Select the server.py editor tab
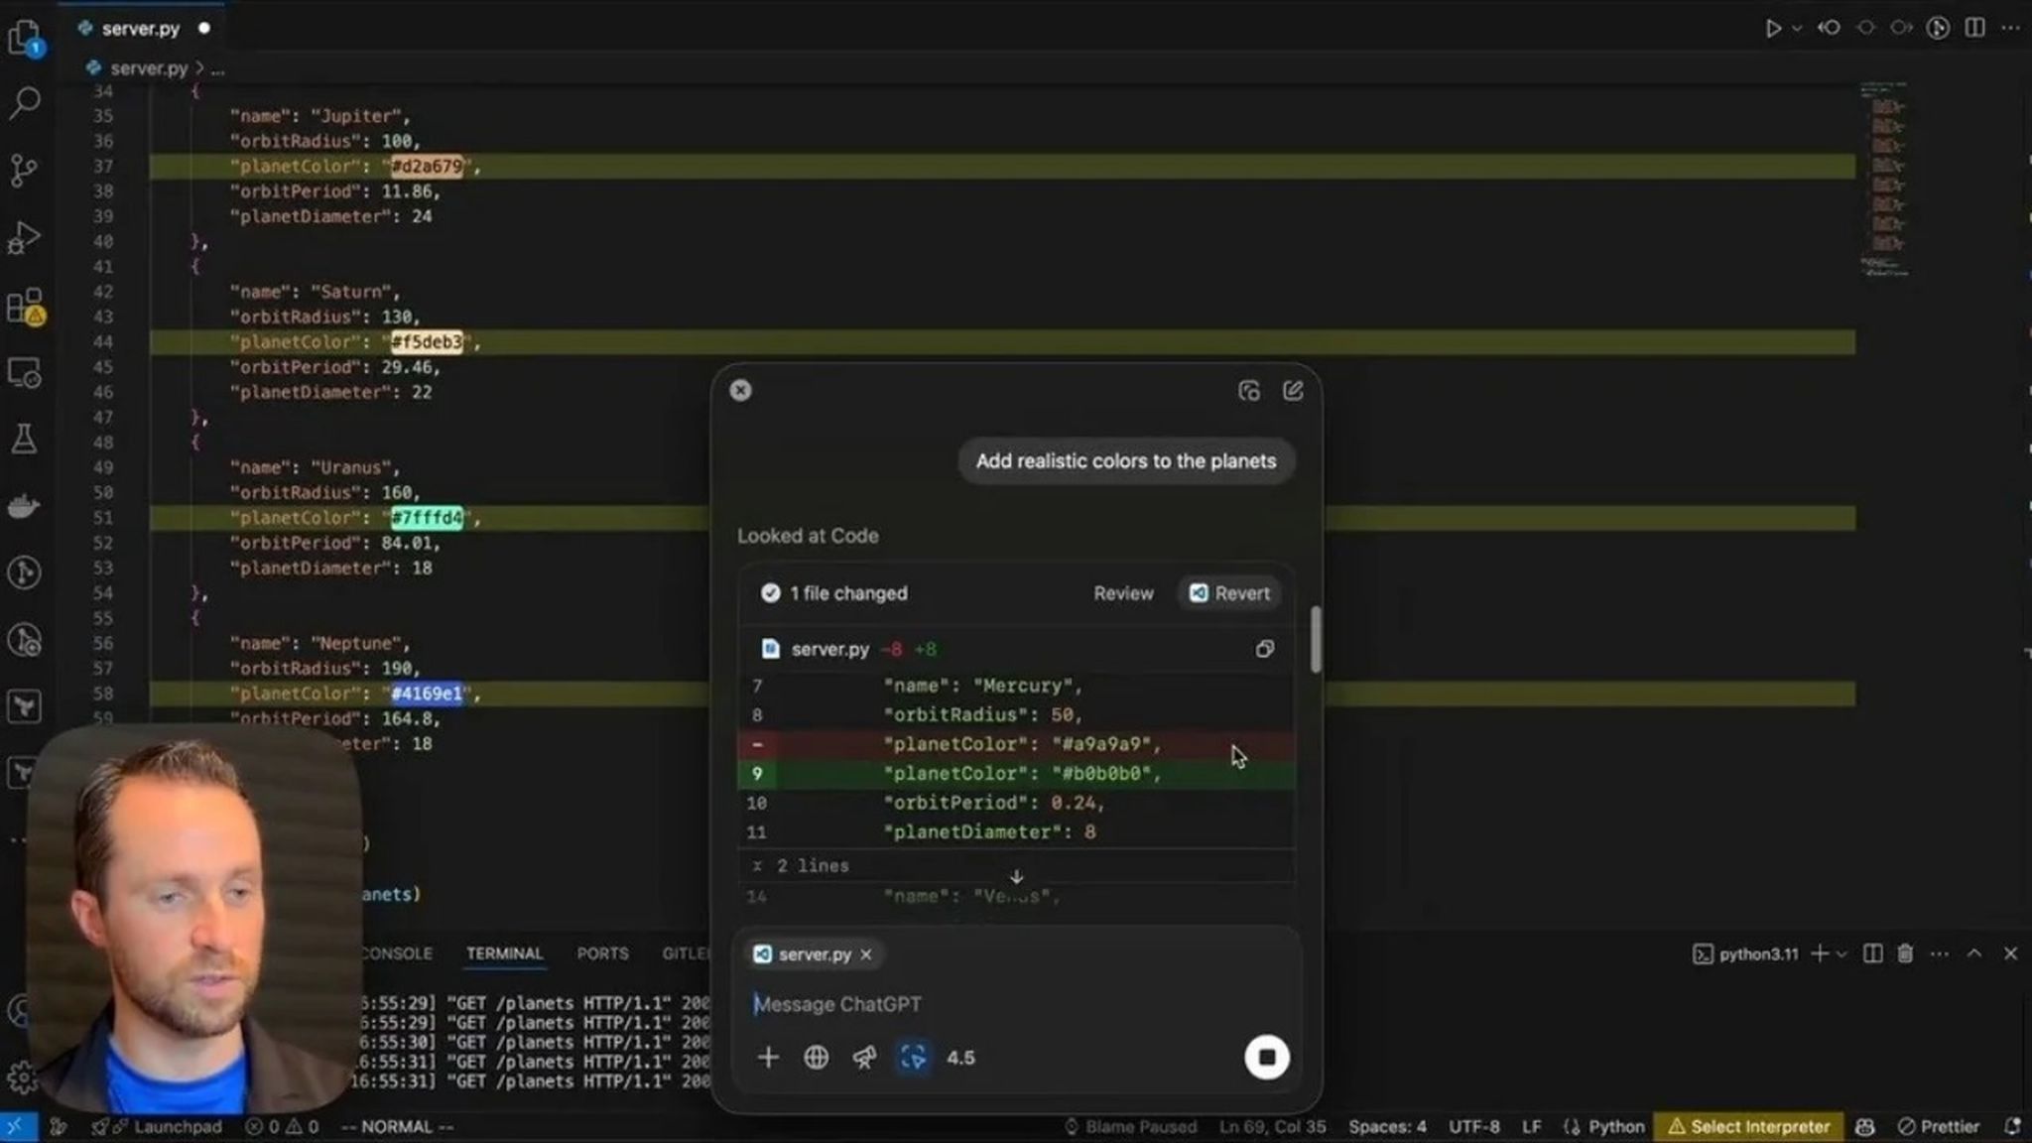Screen dimensions: 2032x1143 140,29
